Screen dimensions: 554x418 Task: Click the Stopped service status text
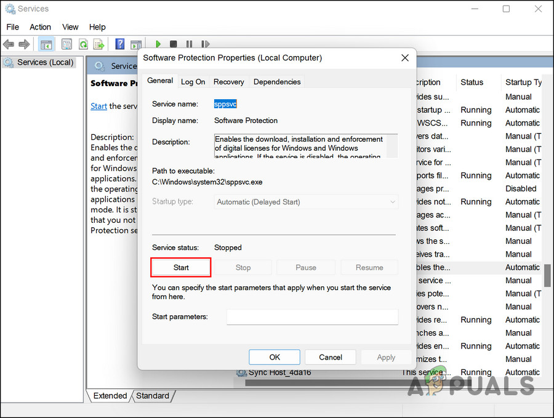[228, 247]
